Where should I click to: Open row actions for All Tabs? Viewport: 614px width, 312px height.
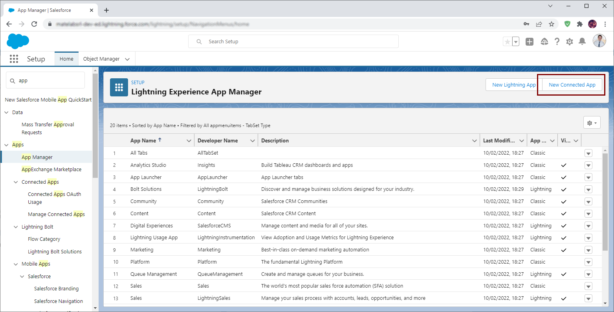(x=588, y=153)
